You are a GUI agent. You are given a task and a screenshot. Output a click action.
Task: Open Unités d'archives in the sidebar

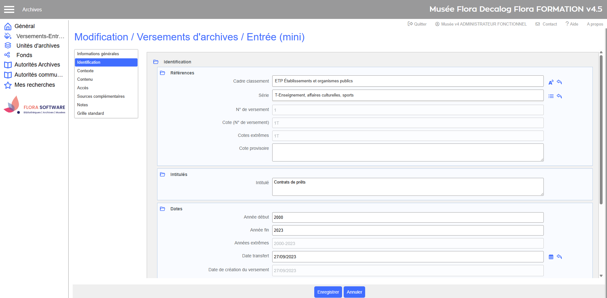(38, 46)
